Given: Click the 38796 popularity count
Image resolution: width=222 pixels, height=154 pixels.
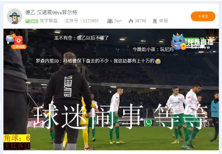Looking at the screenshot, I should point(141,21).
